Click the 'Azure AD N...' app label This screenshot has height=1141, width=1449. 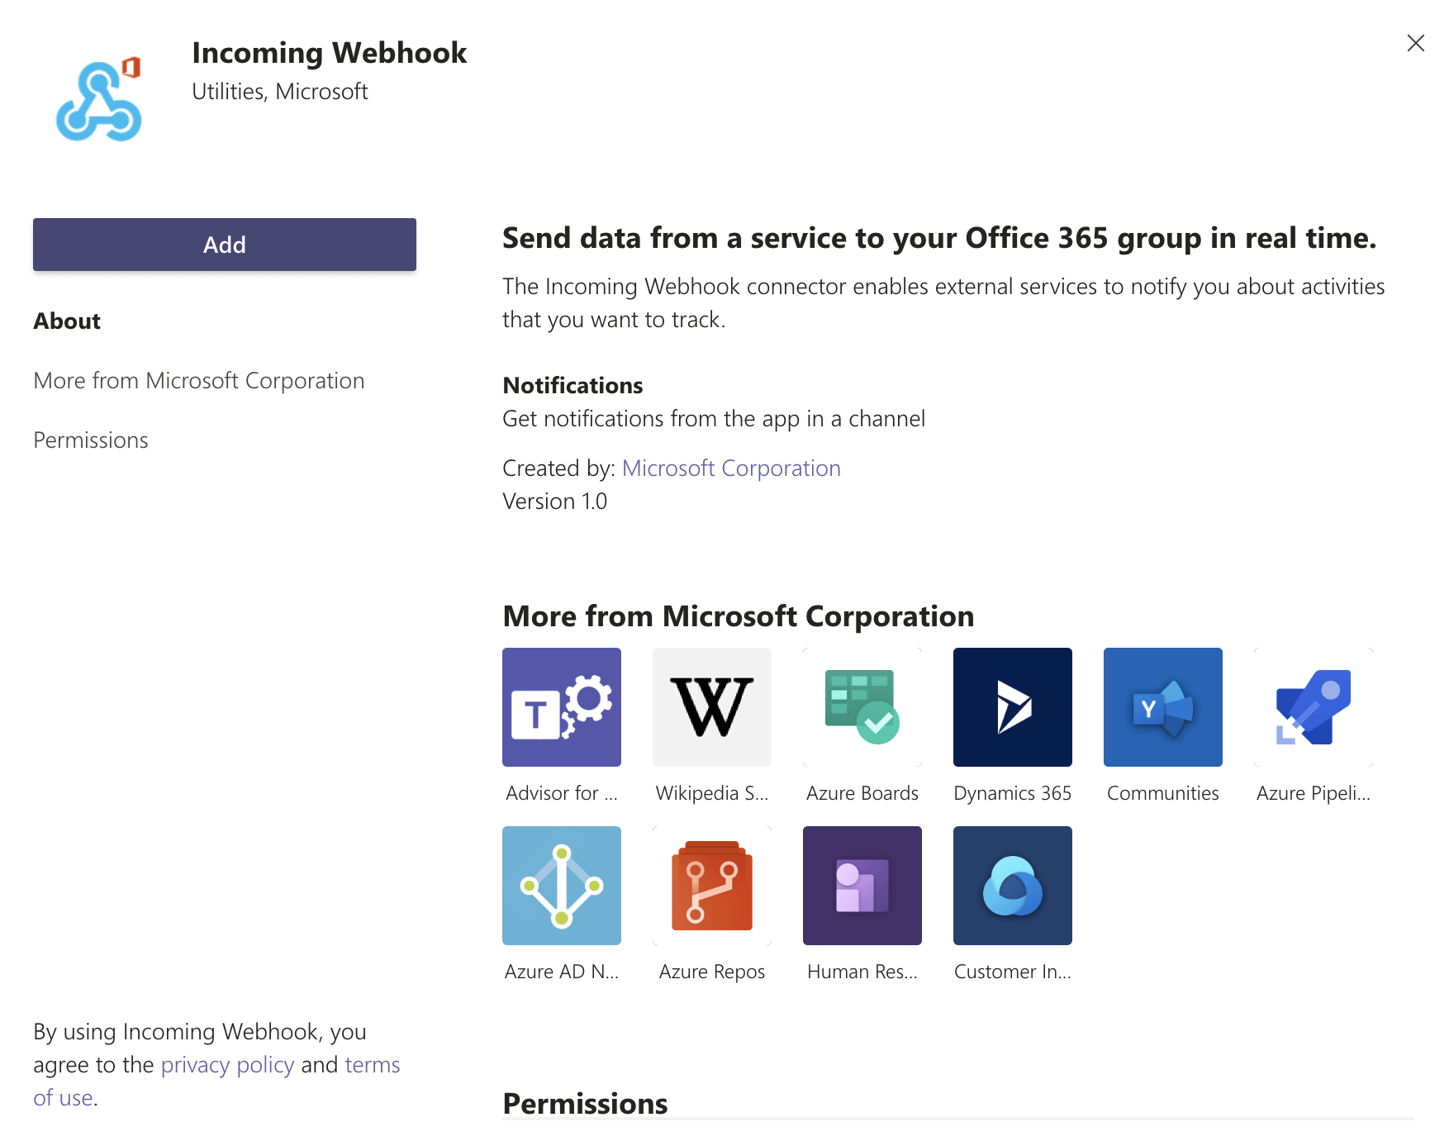click(x=562, y=972)
